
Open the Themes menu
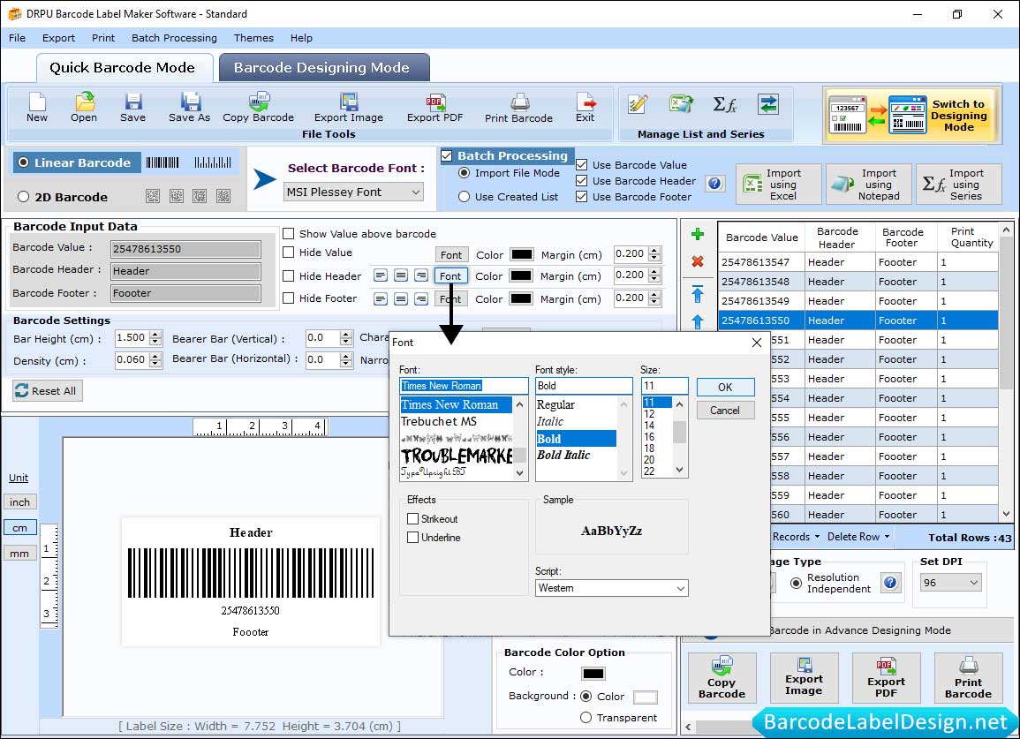[x=253, y=38]
